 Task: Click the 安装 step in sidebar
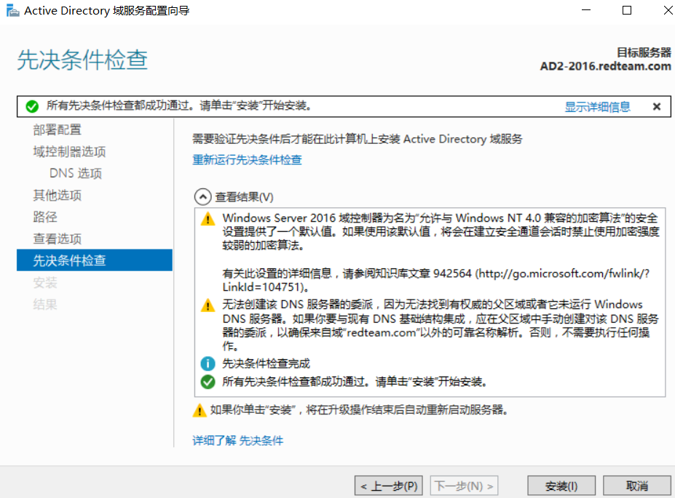(x=45, y=283)
